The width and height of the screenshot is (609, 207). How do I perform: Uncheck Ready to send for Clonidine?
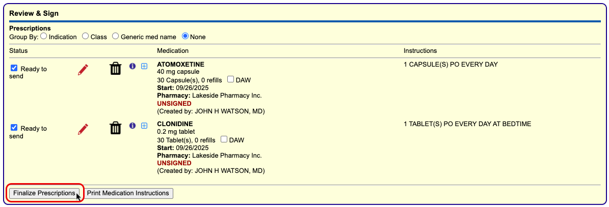(x=14, y=128)
